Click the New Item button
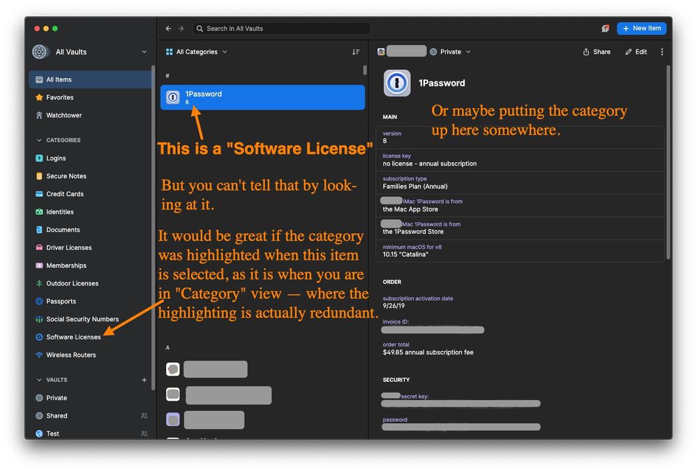This screenshot has width=697, height=472. pyautogui.click(x=641, y=29)
